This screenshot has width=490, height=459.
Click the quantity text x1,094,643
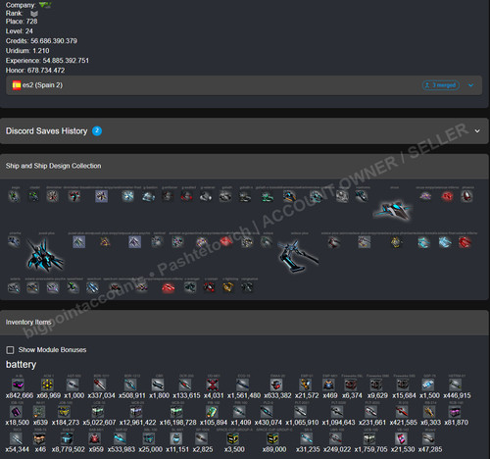click(x=338, y=423)
